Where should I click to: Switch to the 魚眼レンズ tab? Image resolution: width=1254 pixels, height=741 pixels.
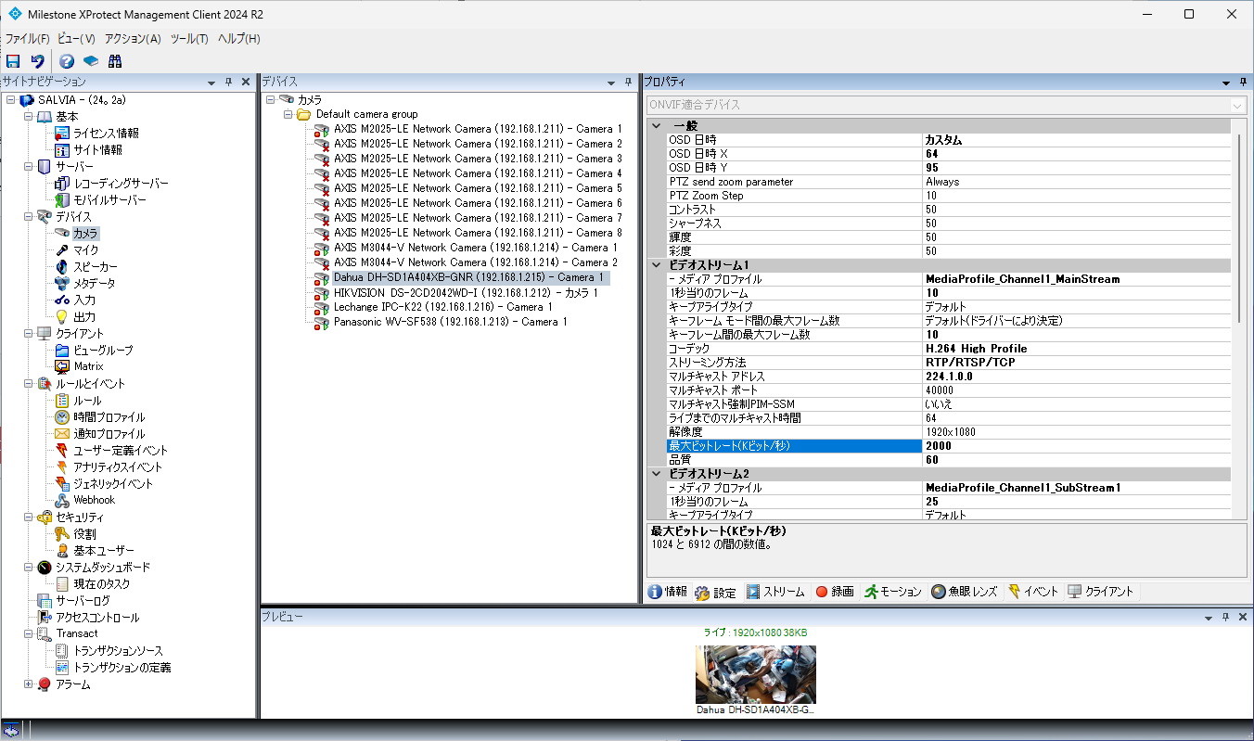[x=966, y=592]
